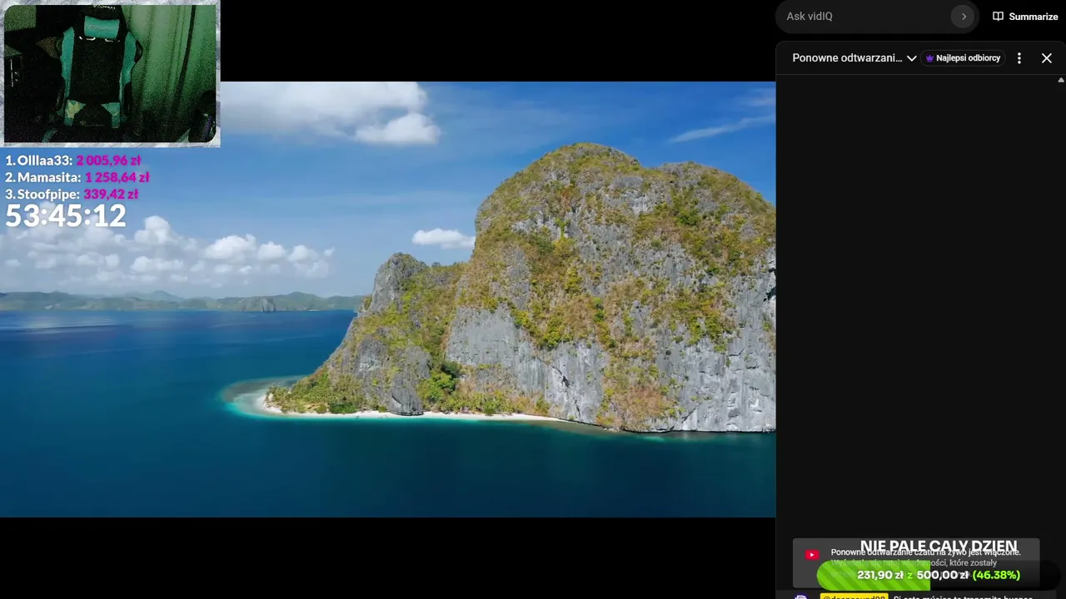Click the 53:45:12 stream timer
Image resolution: width=1066 pixels, height=599 pixels.
(x=66, y=216)
